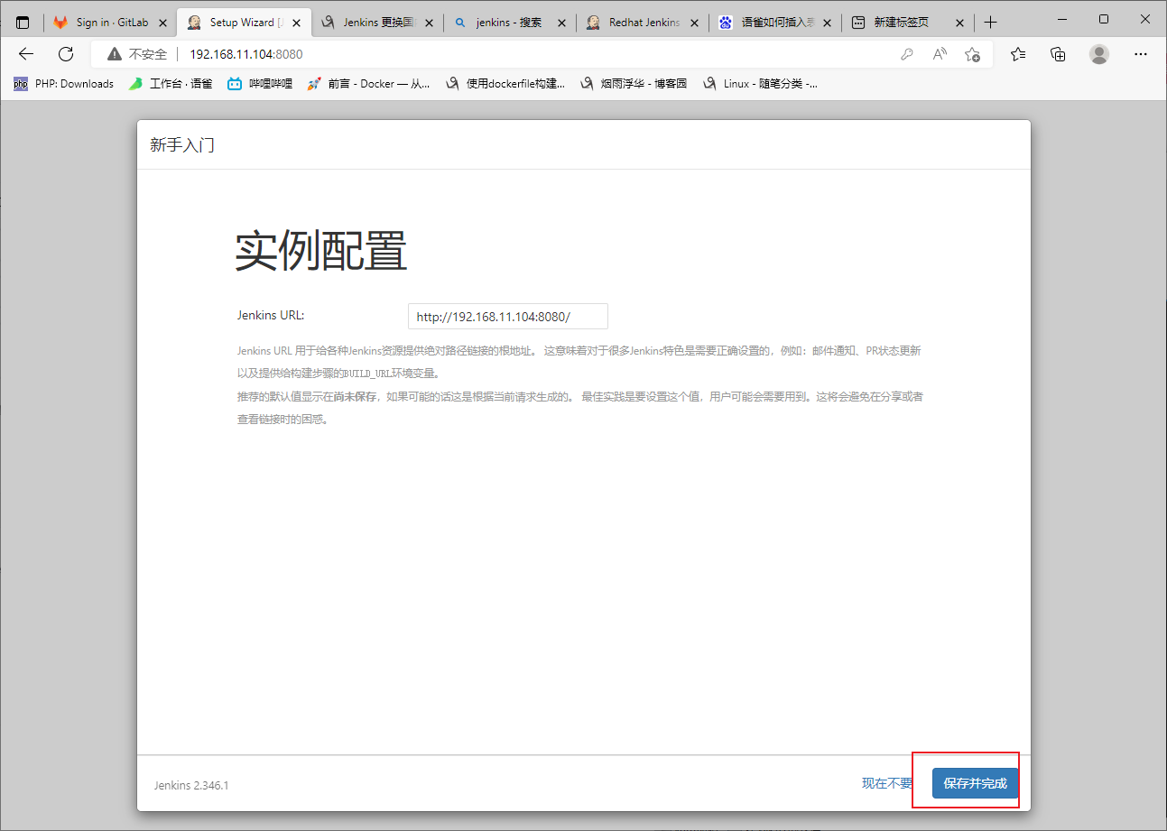Maximize the browser window
This screenshot has width=1167, height=831.
click(x=1104, y=19)
